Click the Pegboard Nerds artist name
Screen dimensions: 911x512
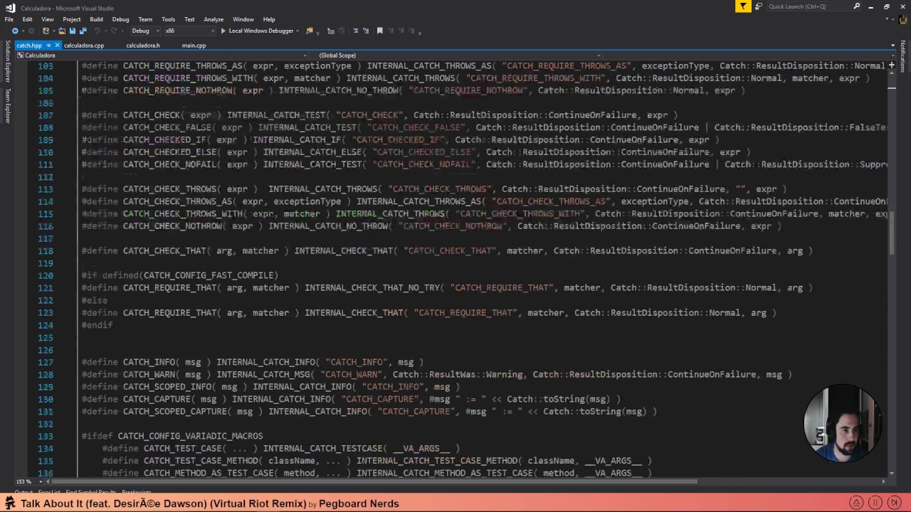[359, 503]
